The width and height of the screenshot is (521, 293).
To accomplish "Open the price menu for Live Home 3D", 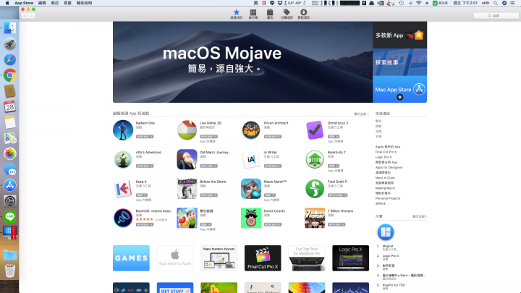I will [208, 137].
